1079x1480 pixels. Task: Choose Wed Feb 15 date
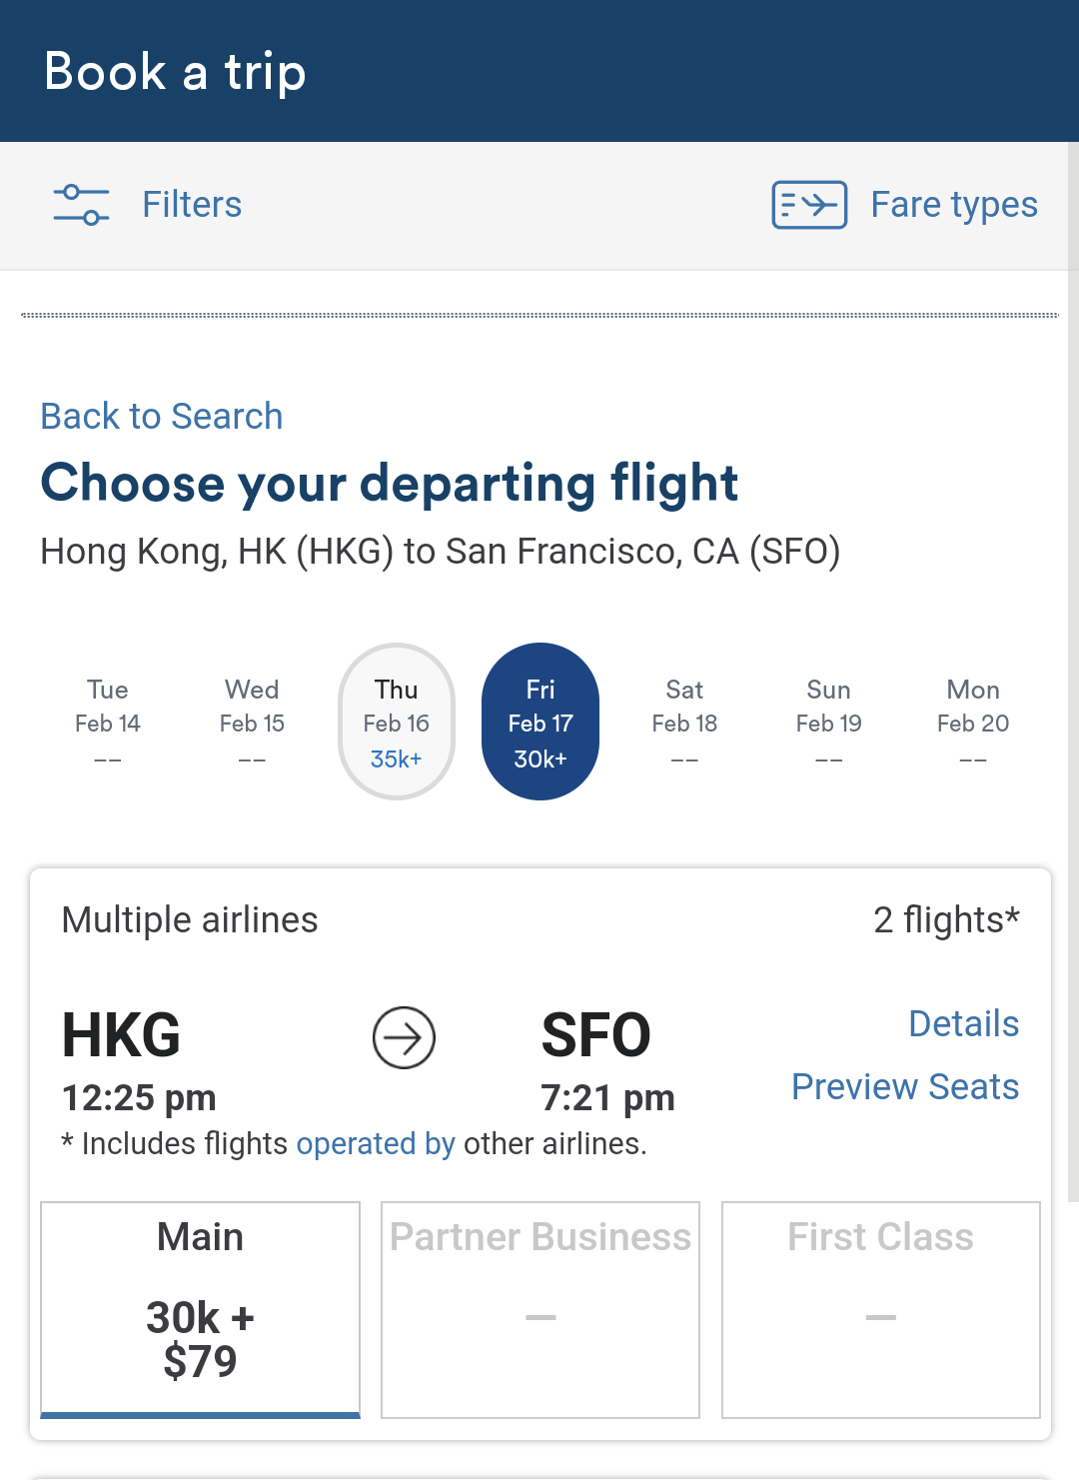[252, 722]
